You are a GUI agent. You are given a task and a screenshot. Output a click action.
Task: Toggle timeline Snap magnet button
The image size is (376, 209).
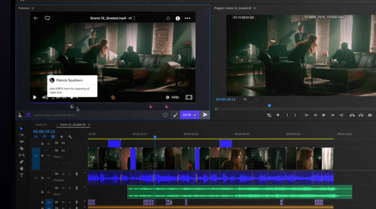coord(44,136)
